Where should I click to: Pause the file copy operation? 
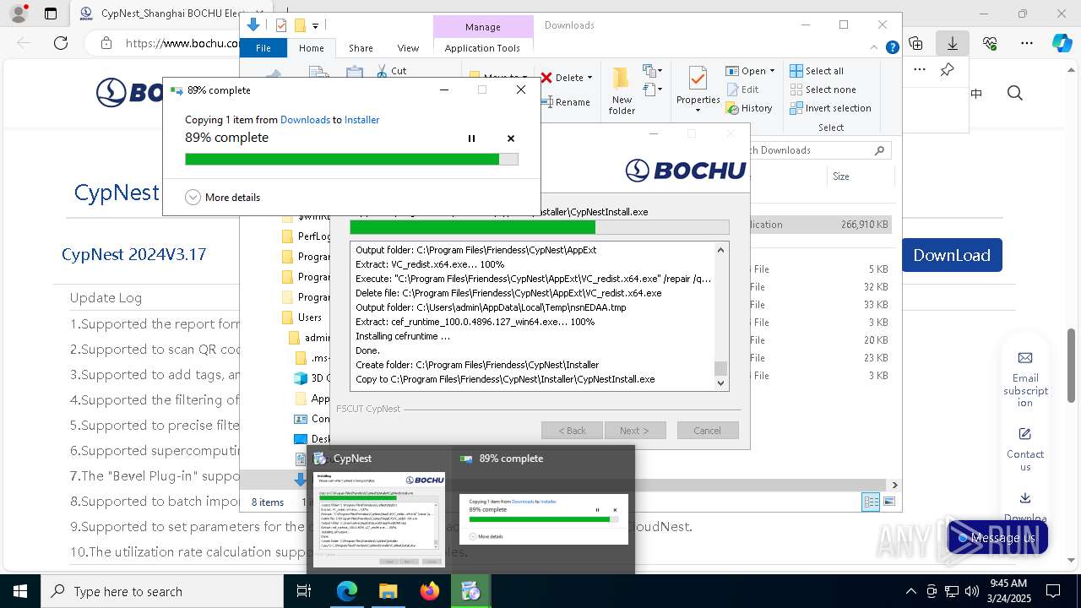tap(471, 138)
